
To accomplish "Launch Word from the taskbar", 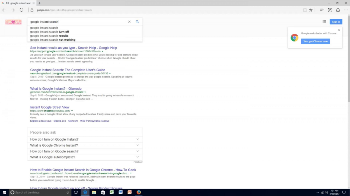I will click(x=120, y=192).
